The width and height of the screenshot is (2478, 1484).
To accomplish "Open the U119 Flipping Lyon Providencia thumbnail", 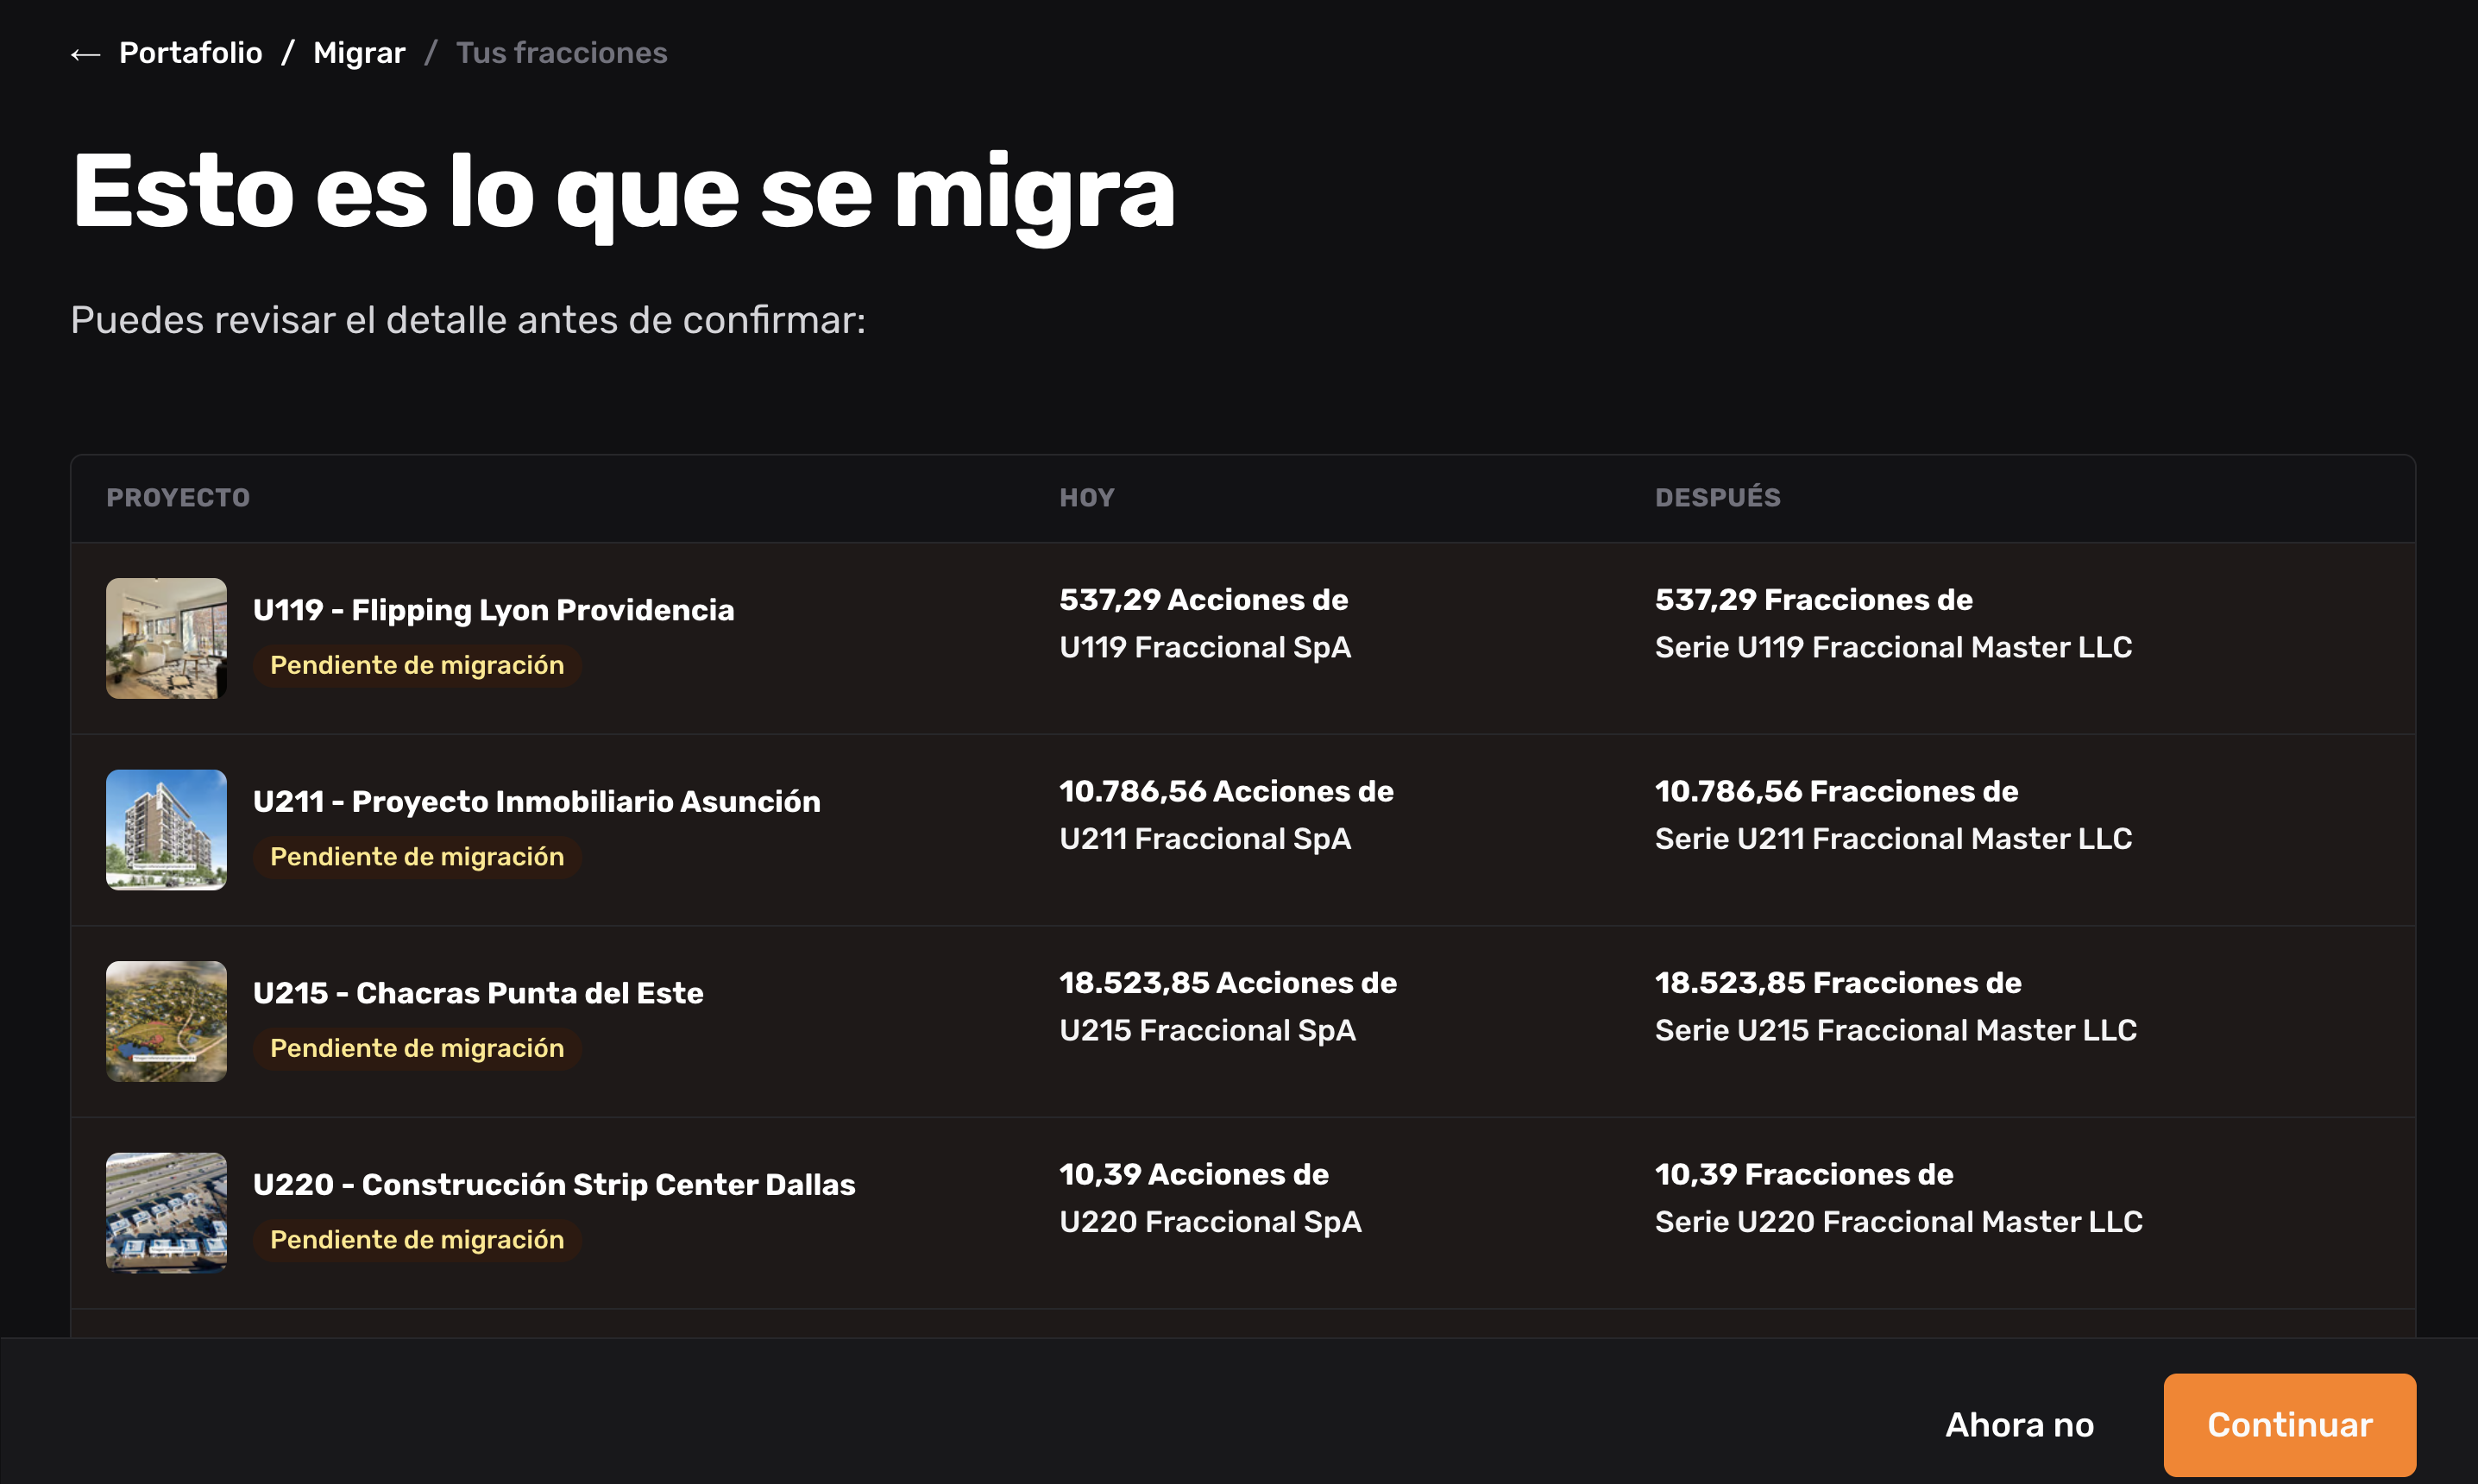I will click(x=166, y=638).
